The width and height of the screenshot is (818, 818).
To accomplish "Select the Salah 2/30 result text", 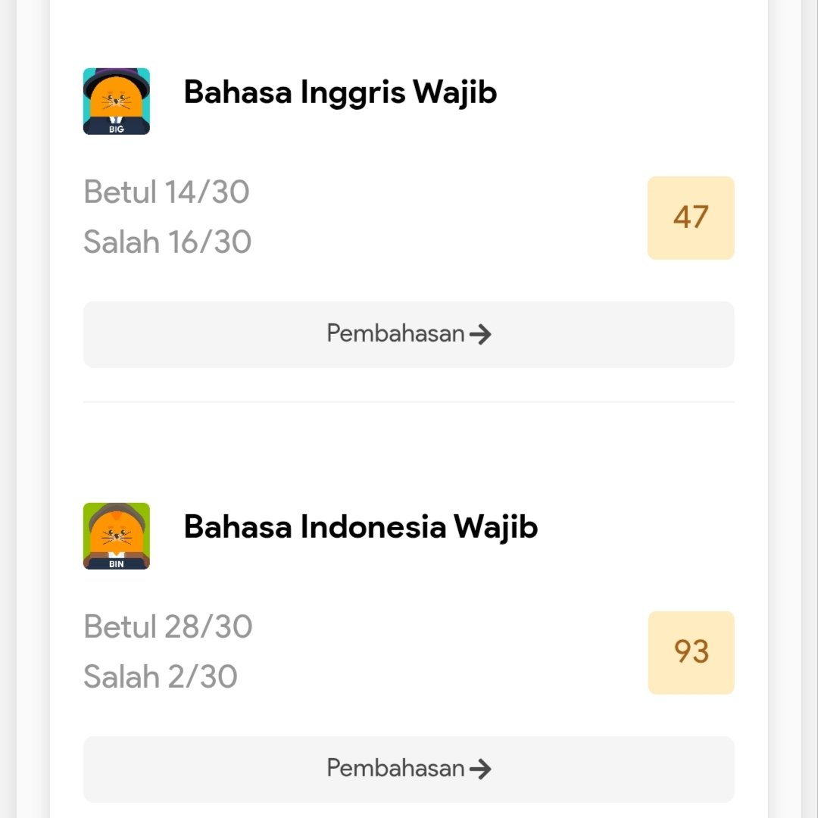I will coord(161,676).
